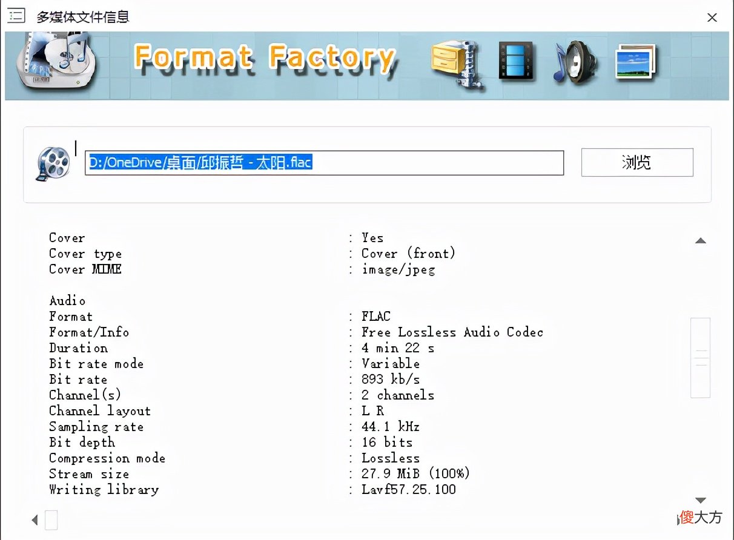Click the 'Audio' section heading
Screen dimensions: 734x540
(x=67, y=301)
